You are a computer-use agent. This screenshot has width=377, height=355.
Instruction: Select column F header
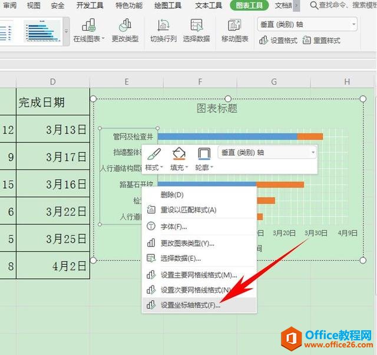[200, 82]
